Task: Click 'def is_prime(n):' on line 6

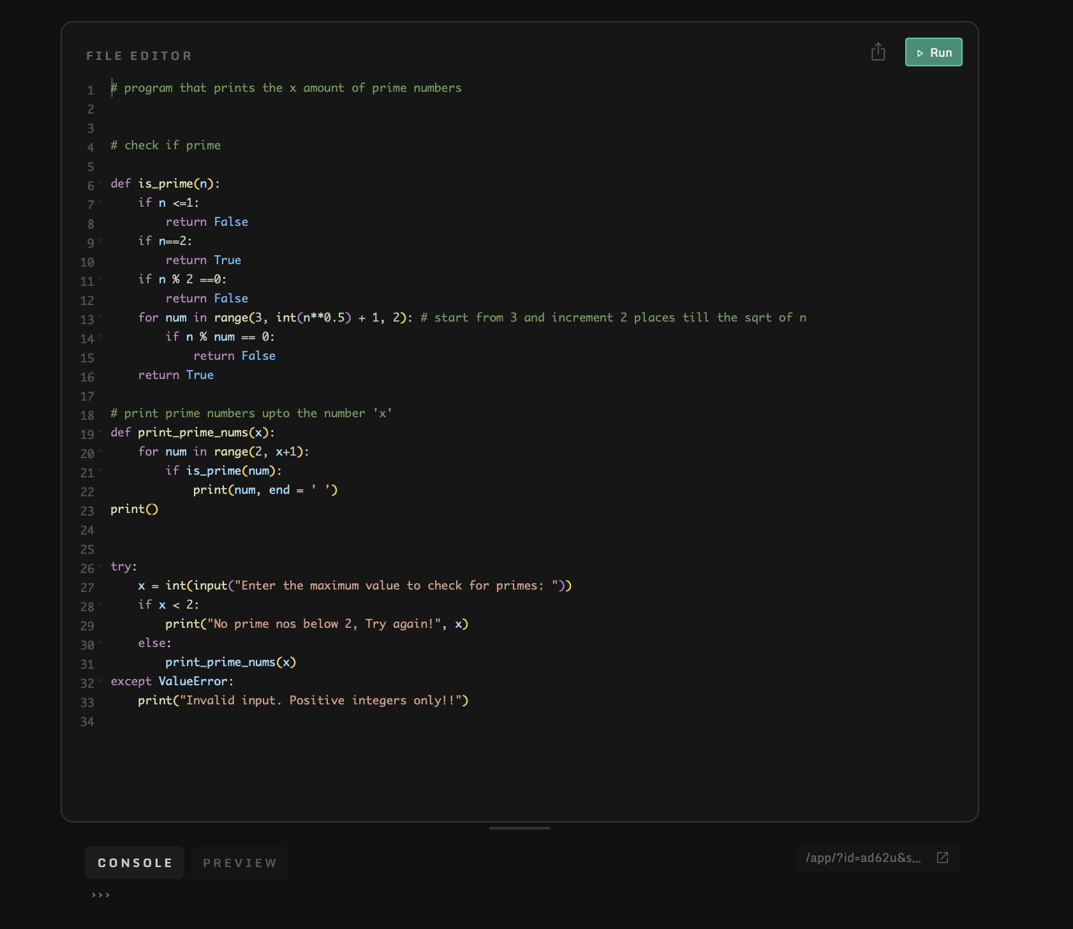Action: (165, 184)
